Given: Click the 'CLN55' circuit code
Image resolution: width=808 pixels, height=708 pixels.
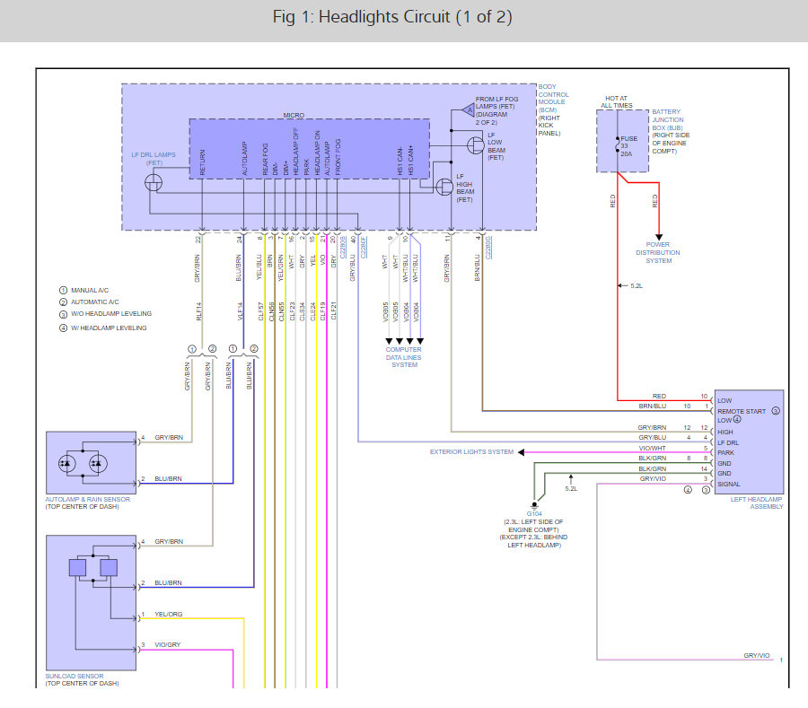Looking at the screenshot, I should [281, 311].
